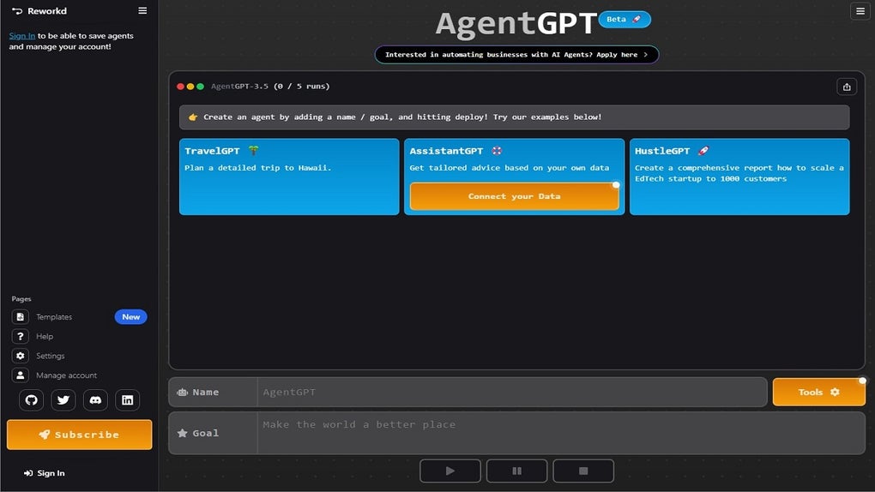This screenshot has width=875, height=492.
Task: Click the orange Subscribe button
Action: (x=79, y=435)
